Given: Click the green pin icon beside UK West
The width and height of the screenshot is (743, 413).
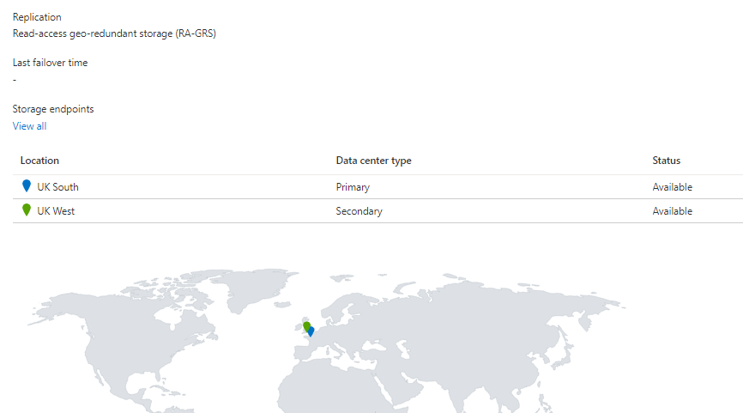Looking at the screenshot, I should (x=27, y=210).
